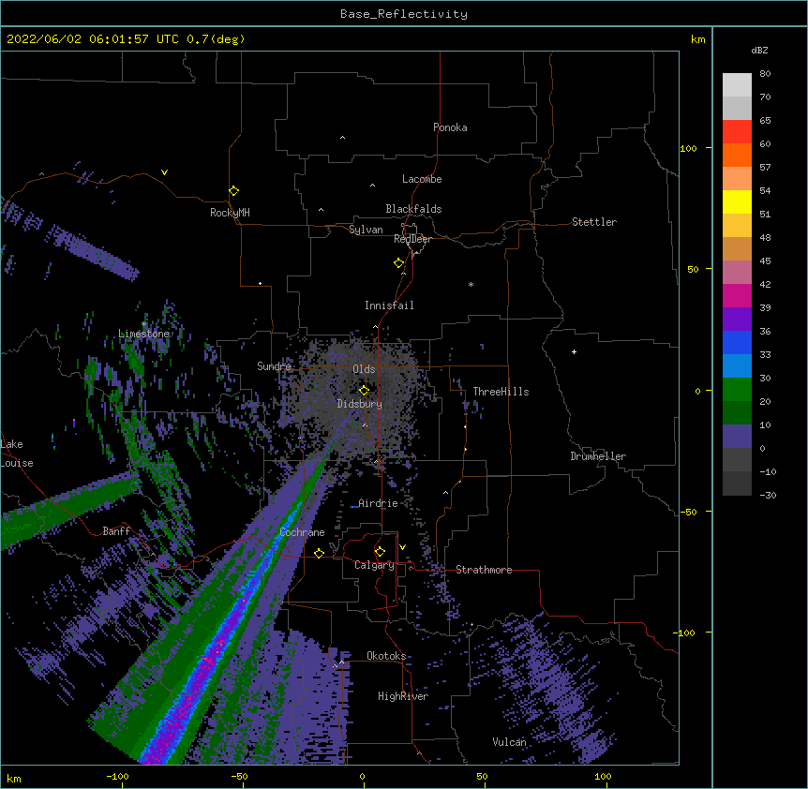Select the Drumheller label

[598, 456]
